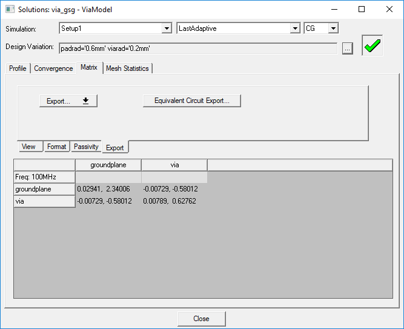Click the application icon in title bar
Viewport: 404px width, 329px height.
10,10
